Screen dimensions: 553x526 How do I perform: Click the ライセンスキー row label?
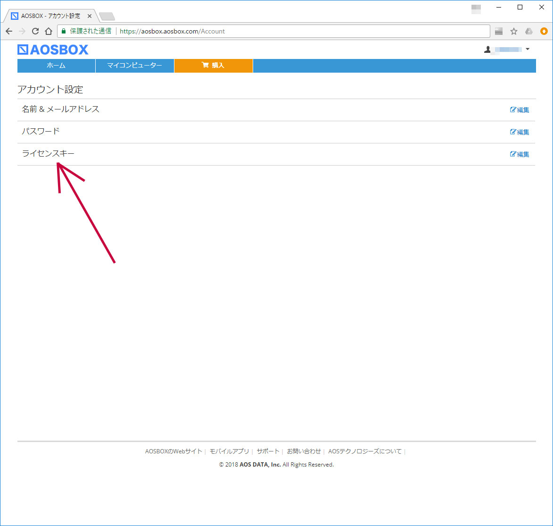[x=48, y=154]
